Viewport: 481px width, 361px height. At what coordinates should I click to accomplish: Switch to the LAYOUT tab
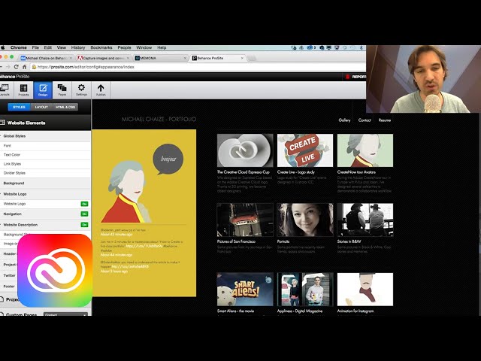(41, 107)
